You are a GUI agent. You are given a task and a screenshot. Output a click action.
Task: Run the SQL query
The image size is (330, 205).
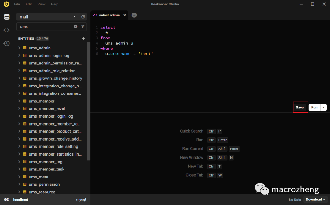(x=314, y=107)
